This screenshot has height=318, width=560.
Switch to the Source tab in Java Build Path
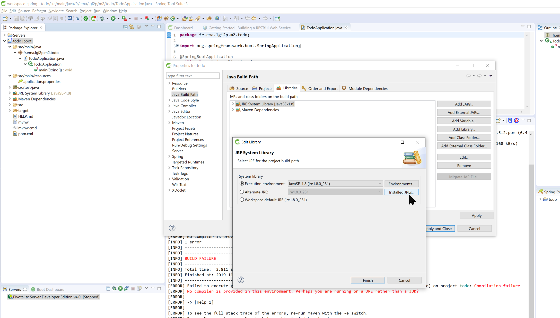coord(239,88)
